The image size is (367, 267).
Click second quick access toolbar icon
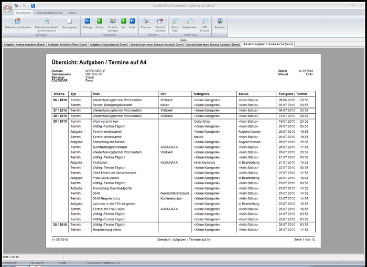(x=24, y=6)
